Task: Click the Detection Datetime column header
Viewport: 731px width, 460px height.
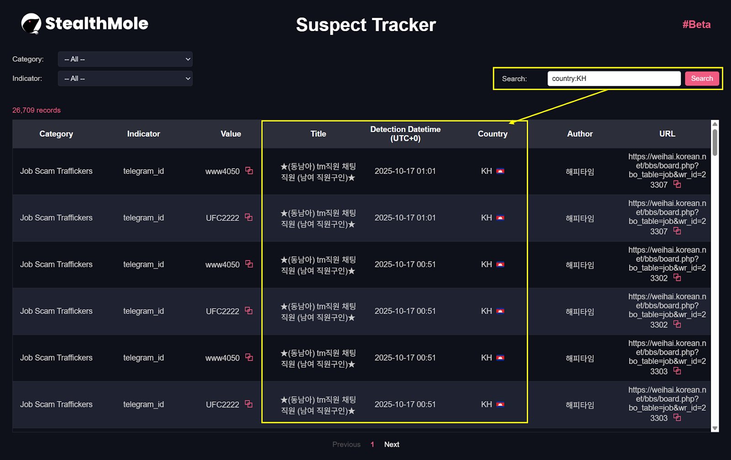Action: tap(405, 134)
